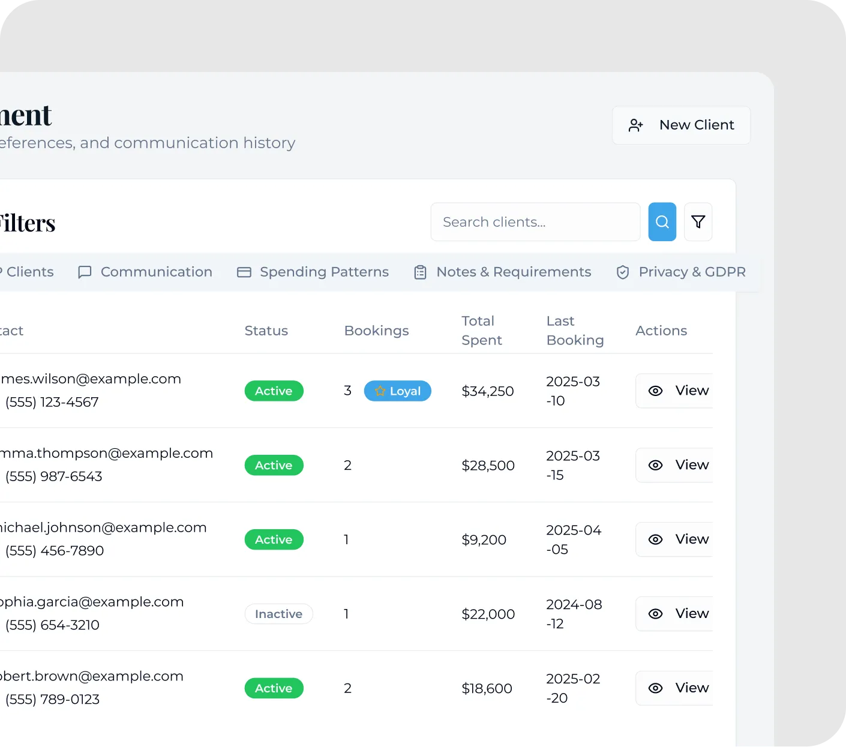Screen dimensions: 846x747
Task: Open the Spending Patterns tab
Action: coord(313,272)
